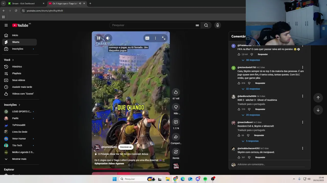The height and width of the screenshot is (183, 327).
Task: Open the comments button showing 1.174
Action: 176,122
